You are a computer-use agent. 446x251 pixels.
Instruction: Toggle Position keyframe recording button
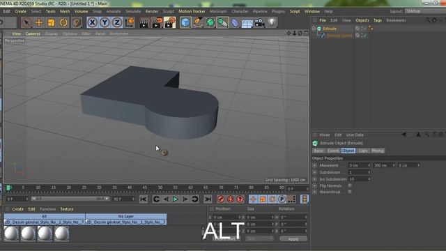(253, 199)
